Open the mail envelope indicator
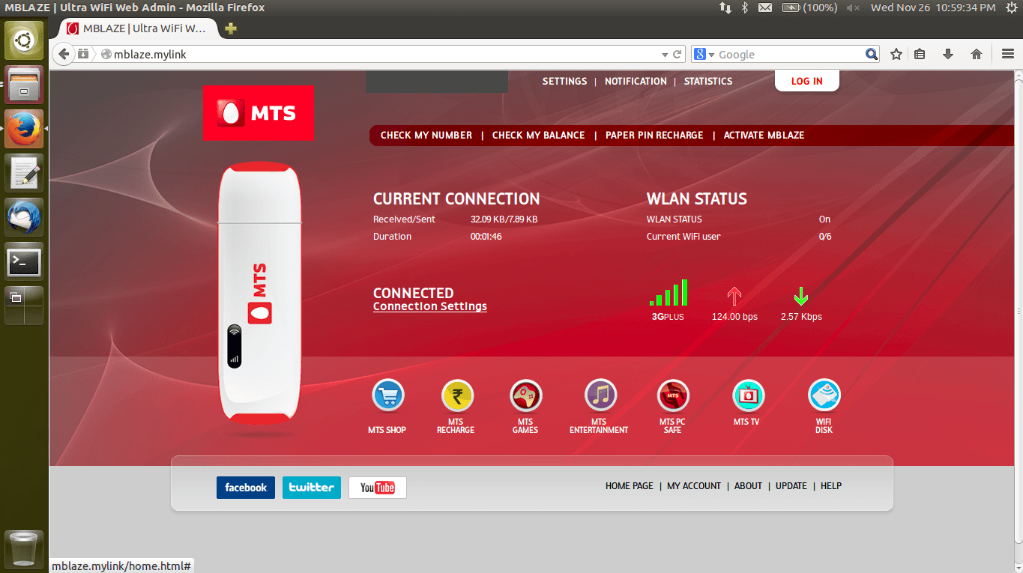Image resolution: width=1023 pixels, height=573 pixels. 765,7
